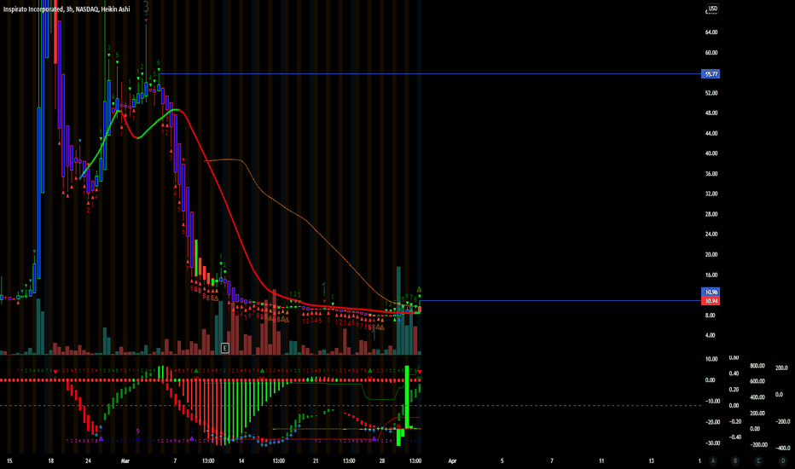Click the -400.0 indicator scale value
795x469 pixels.
[x=783, y=449]
